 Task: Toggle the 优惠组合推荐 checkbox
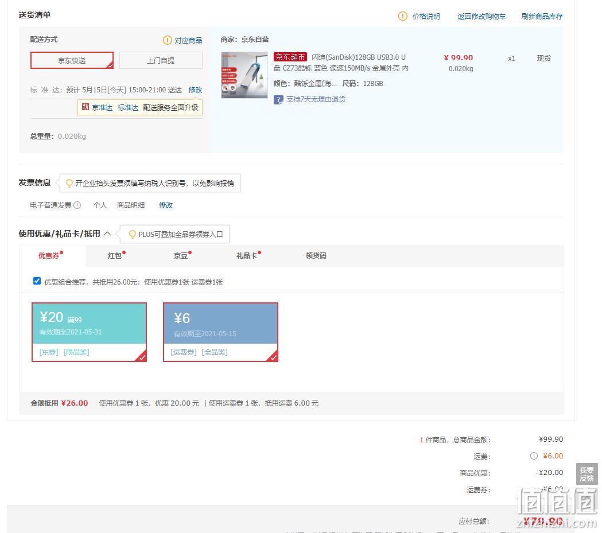37,281
